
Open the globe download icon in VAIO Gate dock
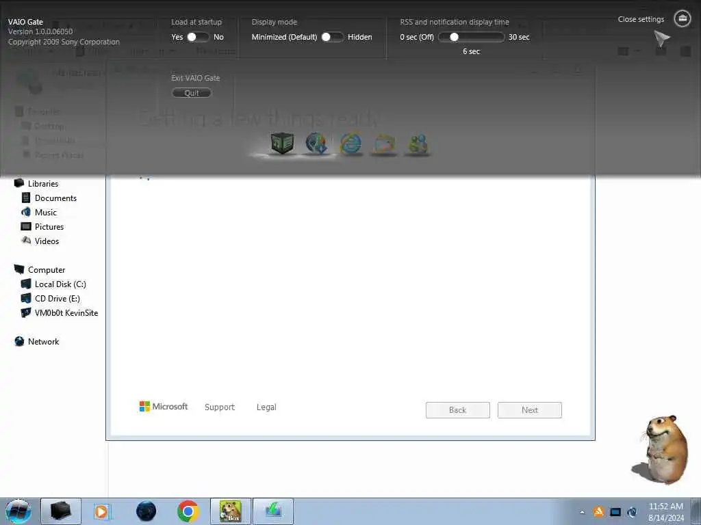click(316, 144)
